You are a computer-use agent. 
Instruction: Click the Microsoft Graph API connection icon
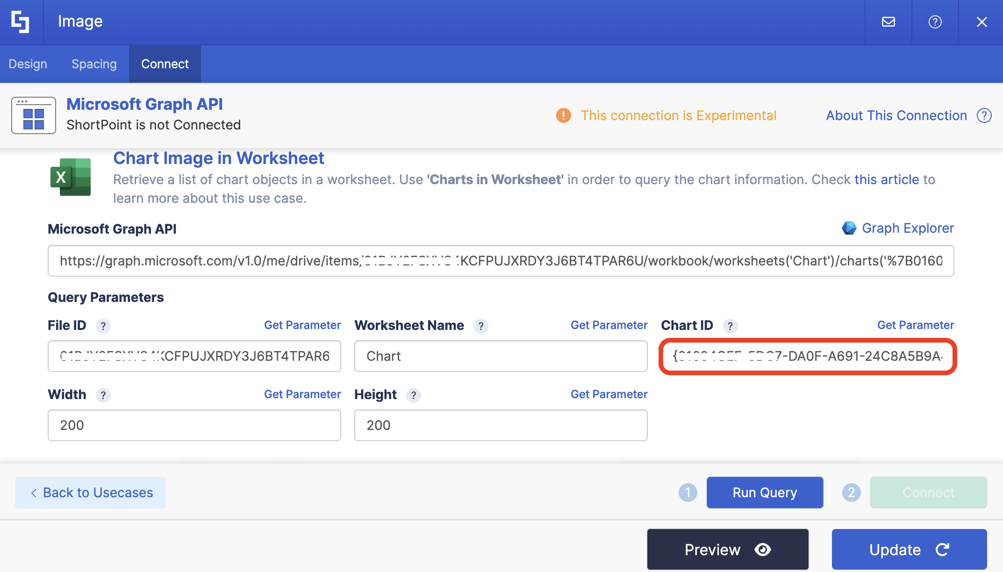tap(34, 115)
